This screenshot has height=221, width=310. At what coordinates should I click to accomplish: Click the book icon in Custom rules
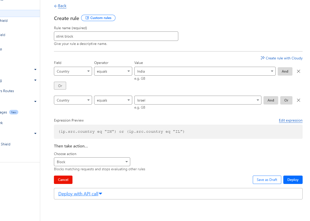point(87,18)
